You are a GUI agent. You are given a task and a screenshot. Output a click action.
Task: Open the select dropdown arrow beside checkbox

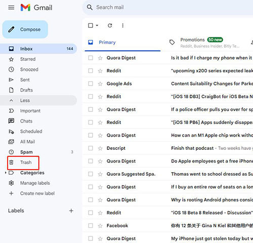click(x=97, y=25)
